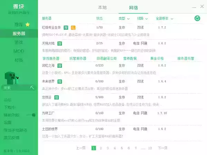
Task: Open the MOD sidebar section
Action: point(19,51)
